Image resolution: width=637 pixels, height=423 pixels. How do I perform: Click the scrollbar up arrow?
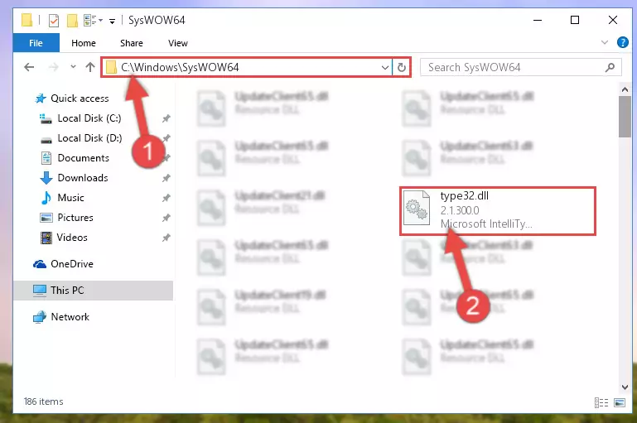625,89
